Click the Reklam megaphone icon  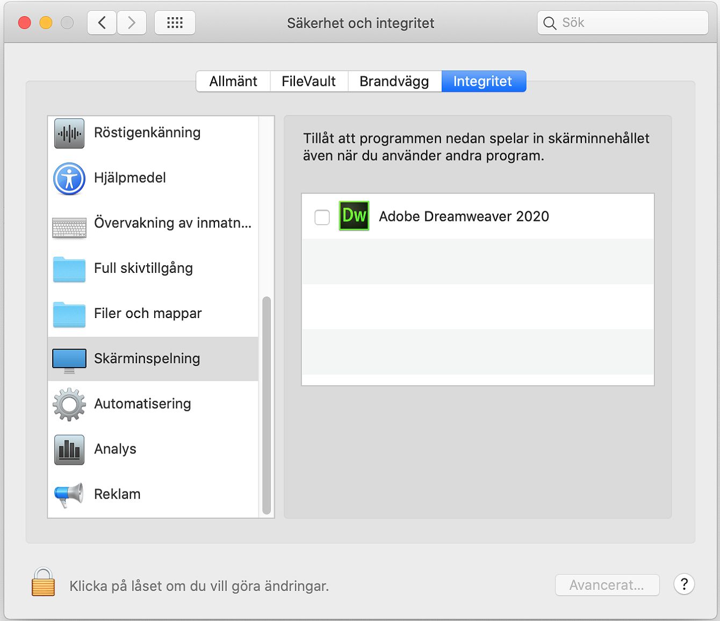[69, 495]
